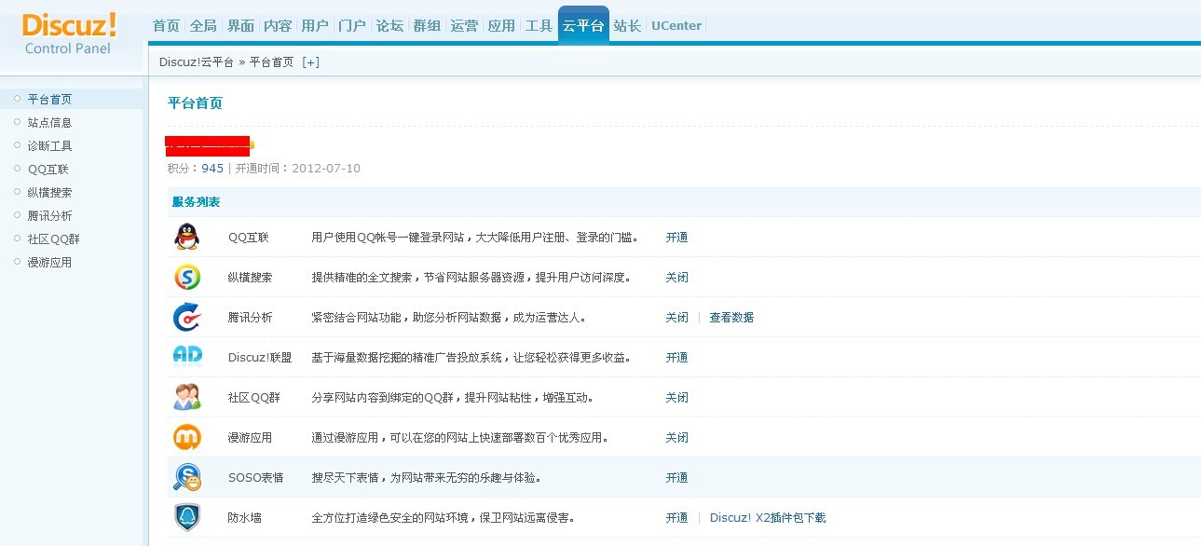Click 开通 for 防水墙 service
The height and width of the screenshot is (546, 1201).
(x=676, y=517)
